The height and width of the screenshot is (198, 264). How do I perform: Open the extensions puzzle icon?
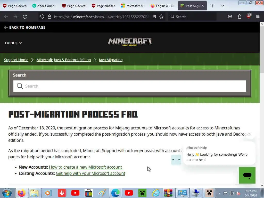239,16
